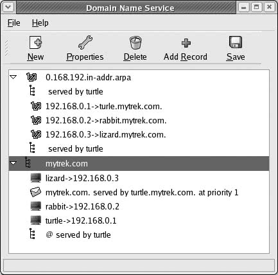Select the 192.168.0.3->lizard.mytrek.com. reverse record

coord(106,135)
